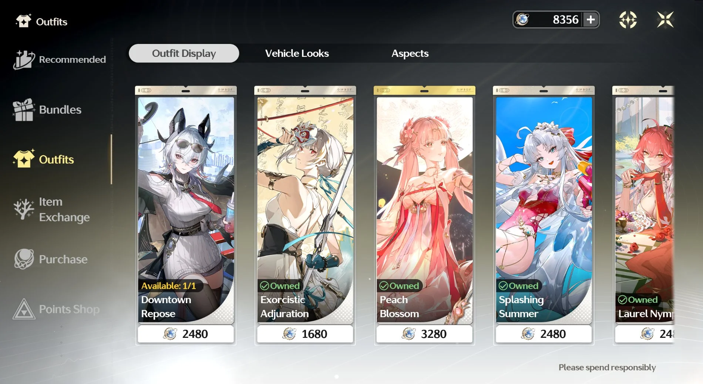Open the Points Shop triangle icon
Screen dimensions: 703x384
click(24, 309)
